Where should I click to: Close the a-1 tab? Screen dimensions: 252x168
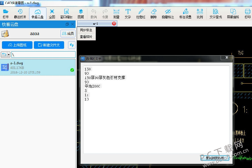[x=114, y=24]
